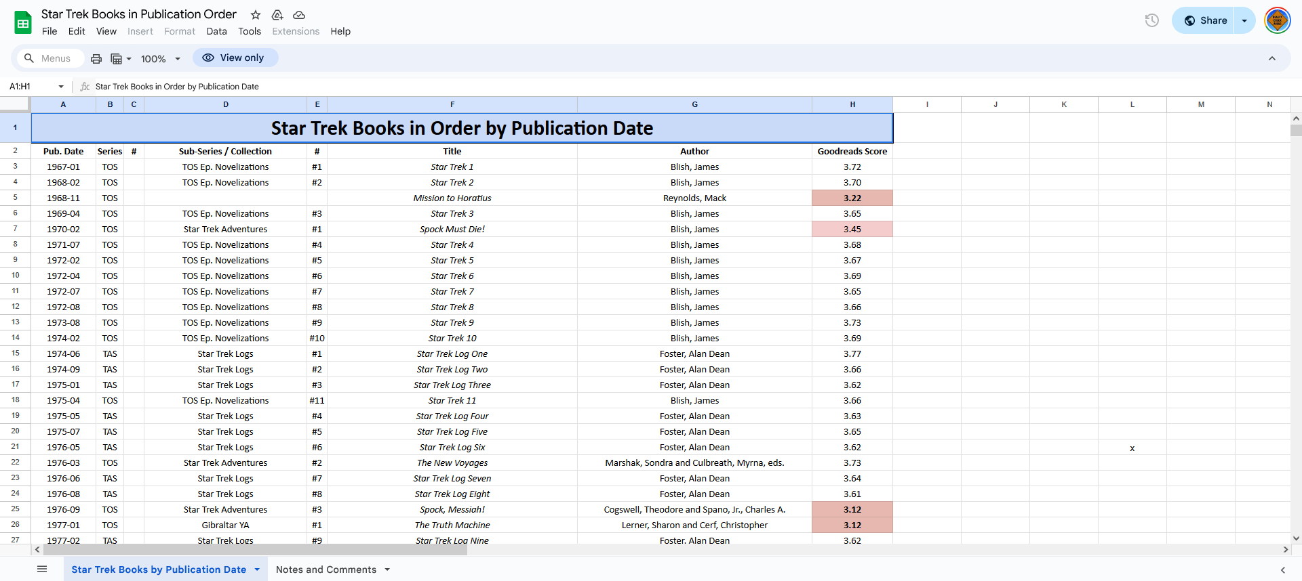Image resolution: width=1302 pixels, height=581 pixels.
Task: Click the vertical scrollbar down arrow
Action: click(x=1296, y=538)
